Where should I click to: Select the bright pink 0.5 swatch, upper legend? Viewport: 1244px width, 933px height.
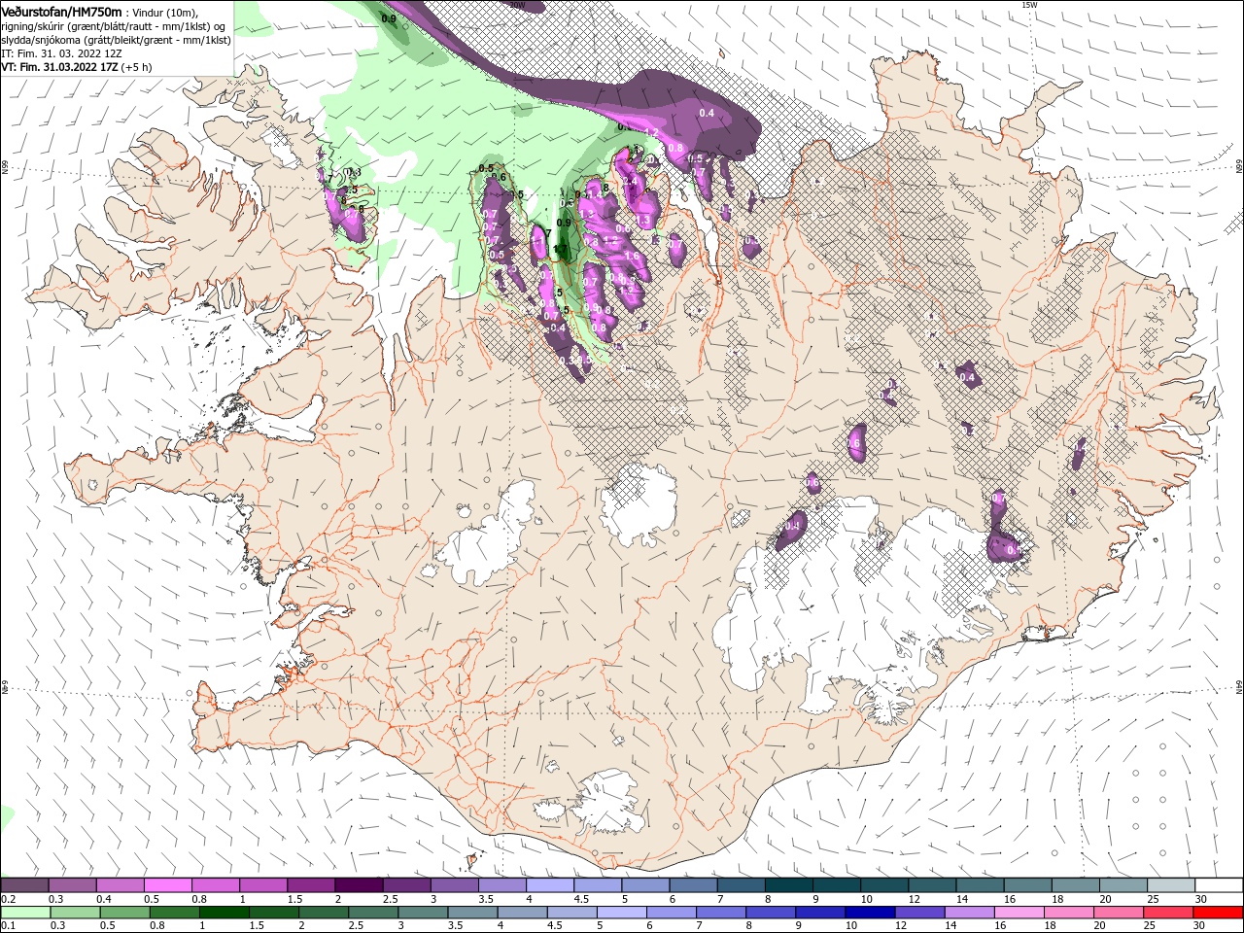167,885
